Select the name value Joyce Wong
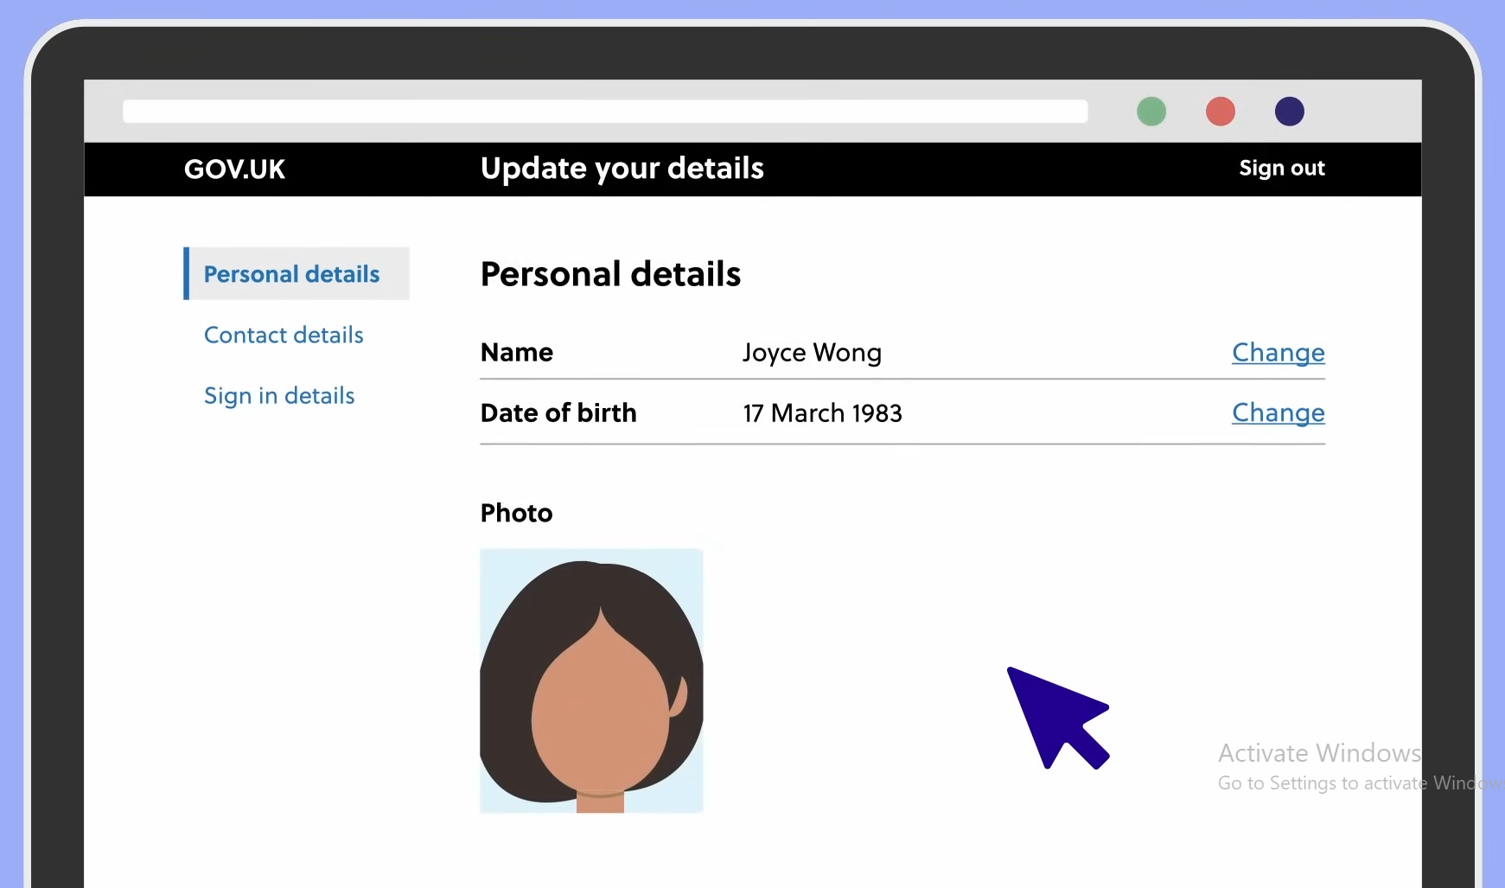This screenshot has height=888, width=1505. [812, 353]
